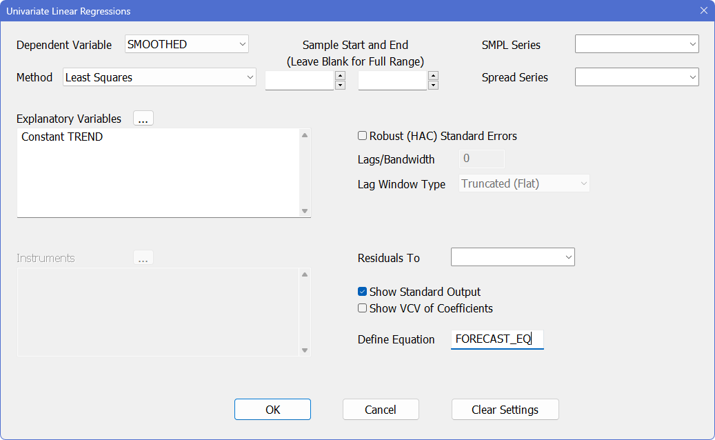Click the Explanatory Variables browse ellipsis button

[143, 119]
